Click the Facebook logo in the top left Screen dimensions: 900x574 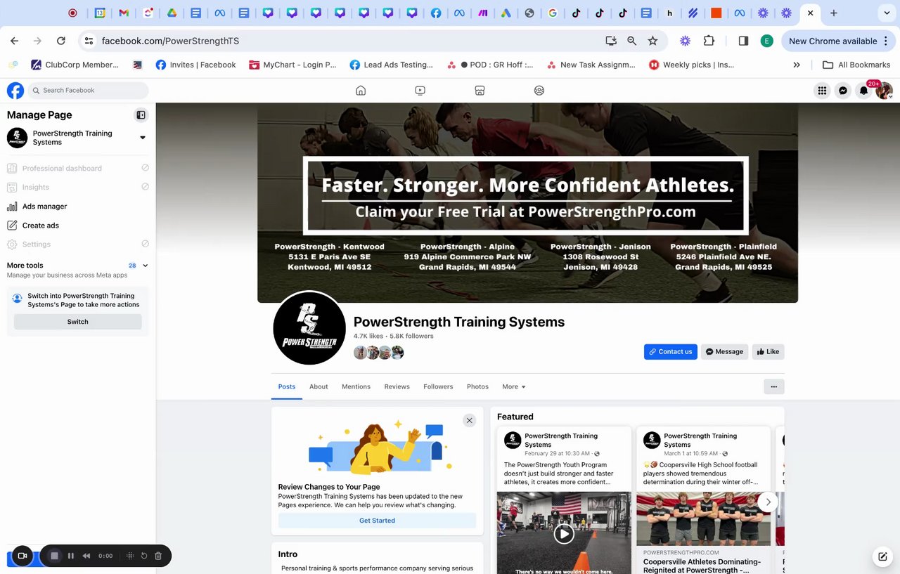[x=15, y=90]
